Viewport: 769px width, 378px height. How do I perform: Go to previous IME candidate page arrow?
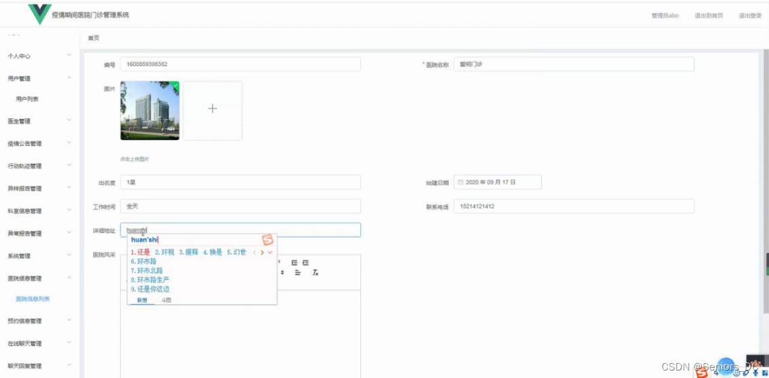pos(254,252)
